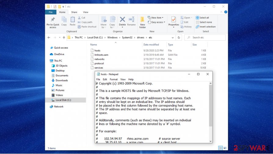This screenshot has width=273, height=154.
Task: Click Copy path in Clipboard group
Action: tap(85, 22)
